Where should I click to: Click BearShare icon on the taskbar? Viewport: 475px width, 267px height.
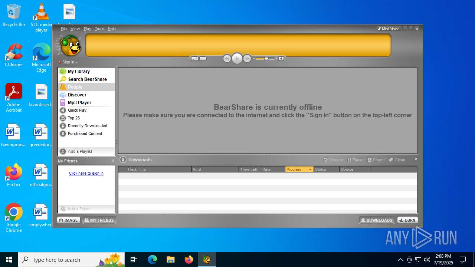(207, 260)
